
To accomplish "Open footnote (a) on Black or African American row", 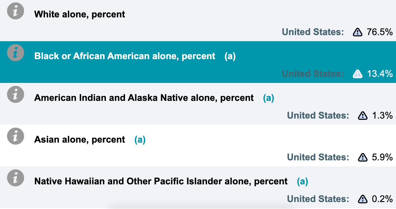I will [230, 56].
